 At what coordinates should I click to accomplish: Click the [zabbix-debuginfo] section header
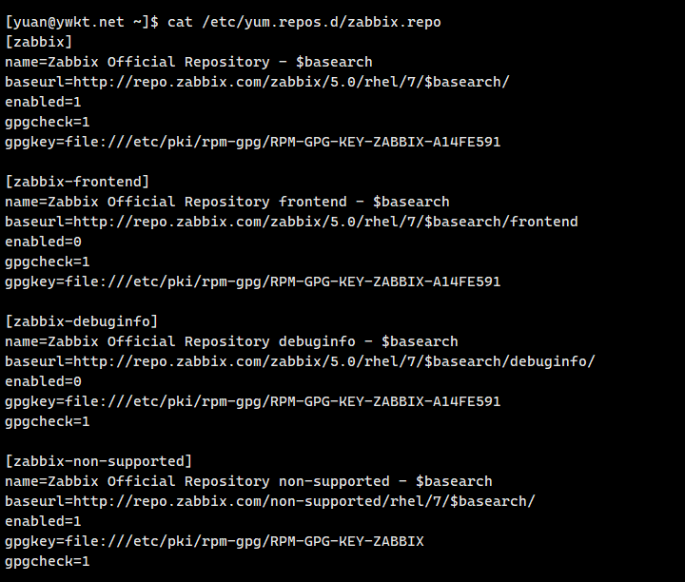(x=81, y=321)
